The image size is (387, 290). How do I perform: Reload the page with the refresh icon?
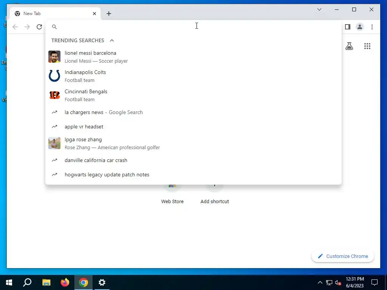pos(39,27)
